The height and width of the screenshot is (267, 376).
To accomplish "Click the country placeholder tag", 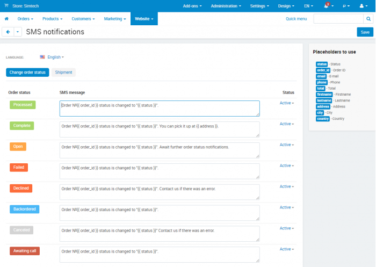I will tap(322, 119).
